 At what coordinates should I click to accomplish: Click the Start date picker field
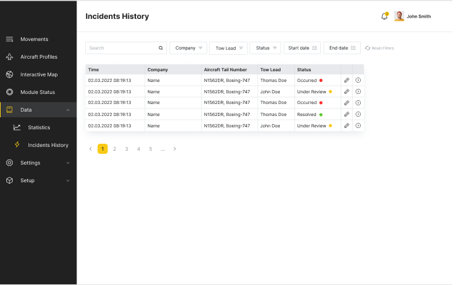pos(303,48)
